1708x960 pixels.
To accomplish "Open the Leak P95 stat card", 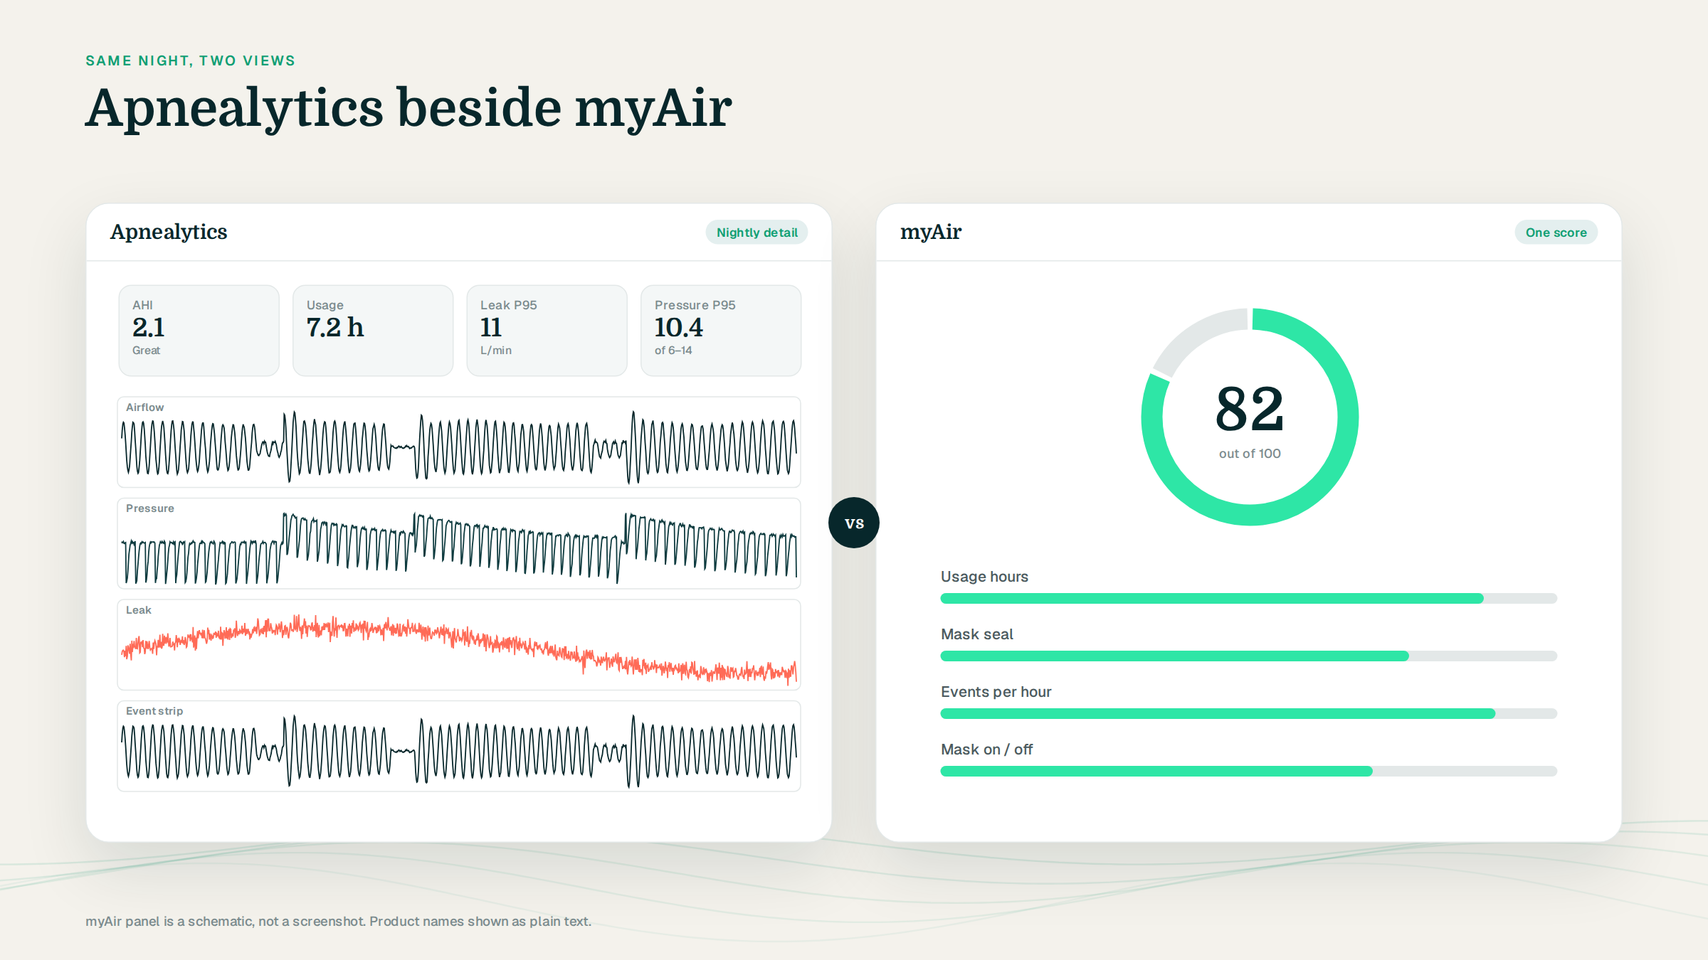I will [x=547, y=331].
